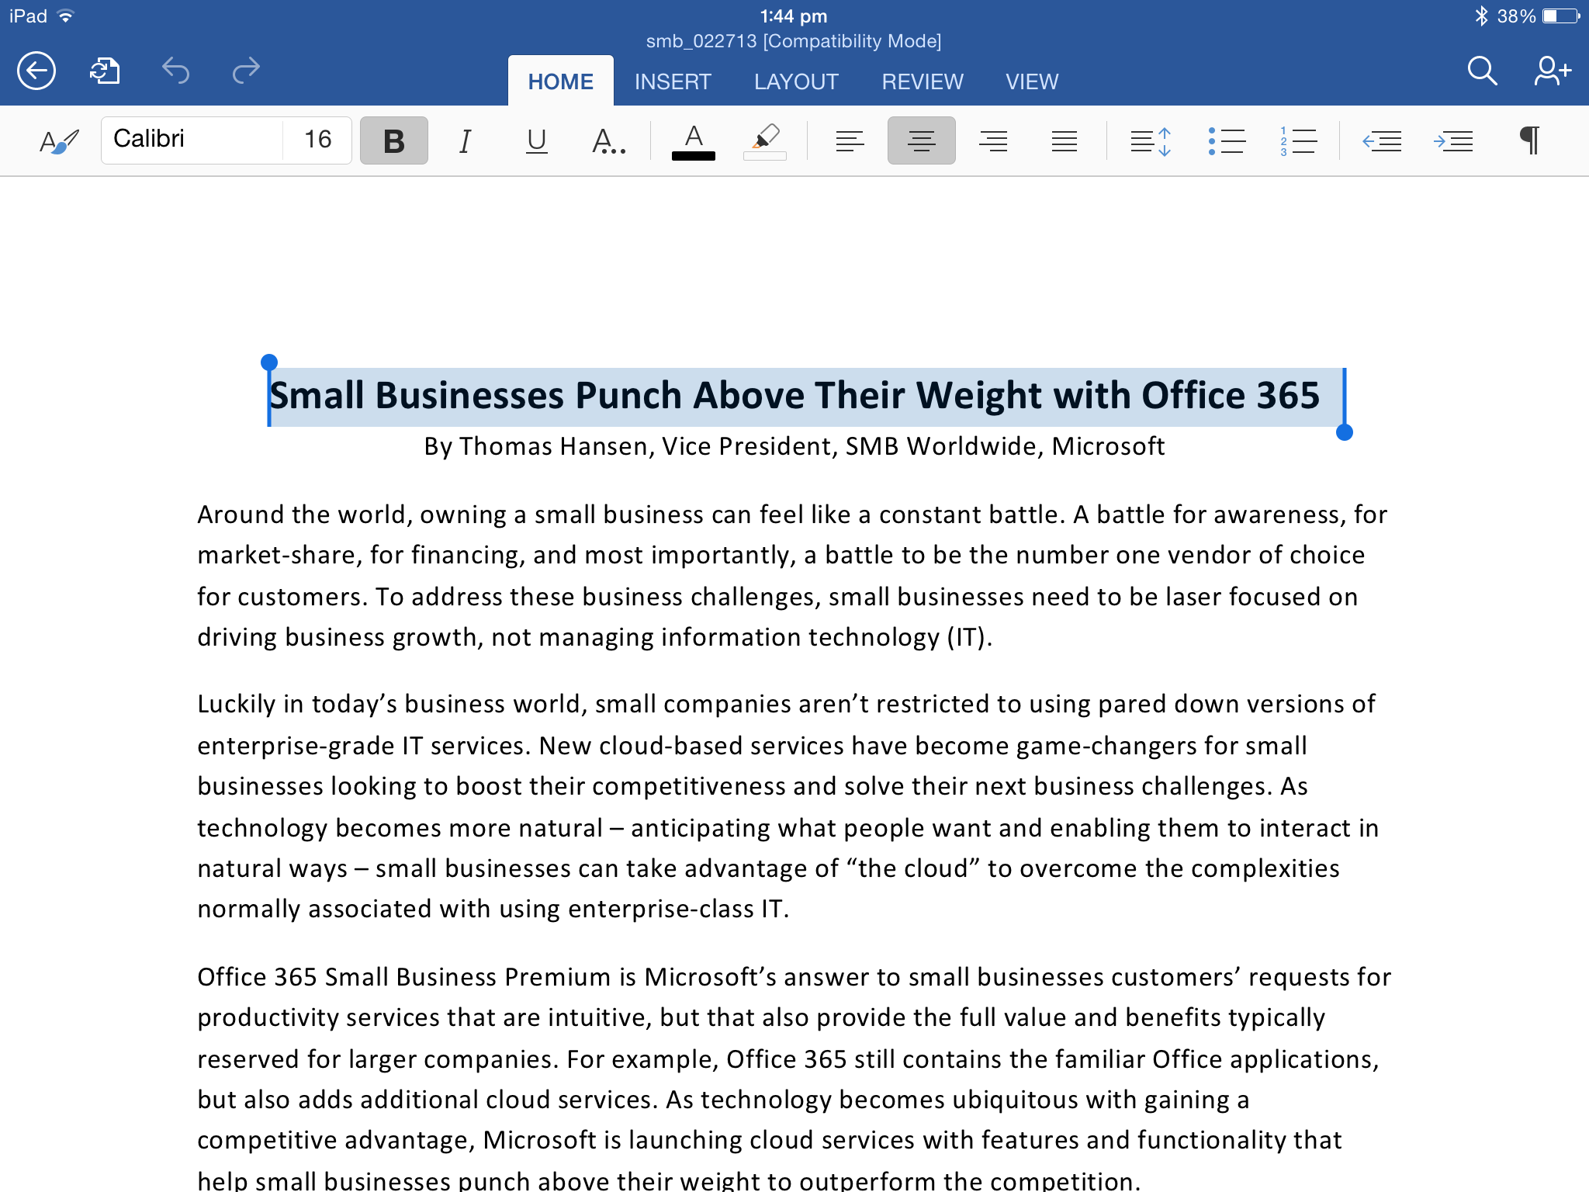The height and width of the screenshot is (1192, 1589).
Task: Toggle Italic formatting
Action: pos(465,140)
